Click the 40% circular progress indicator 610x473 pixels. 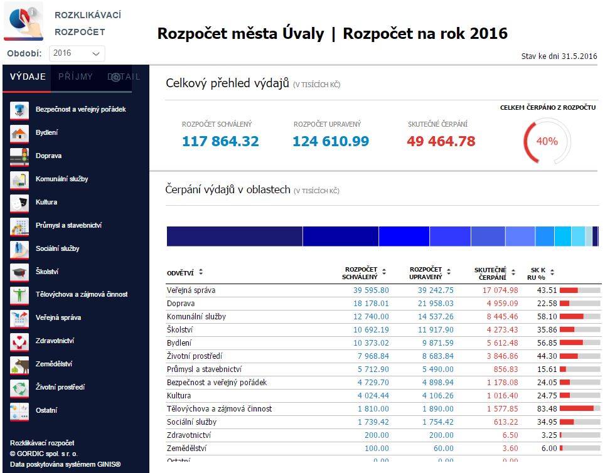547,142
